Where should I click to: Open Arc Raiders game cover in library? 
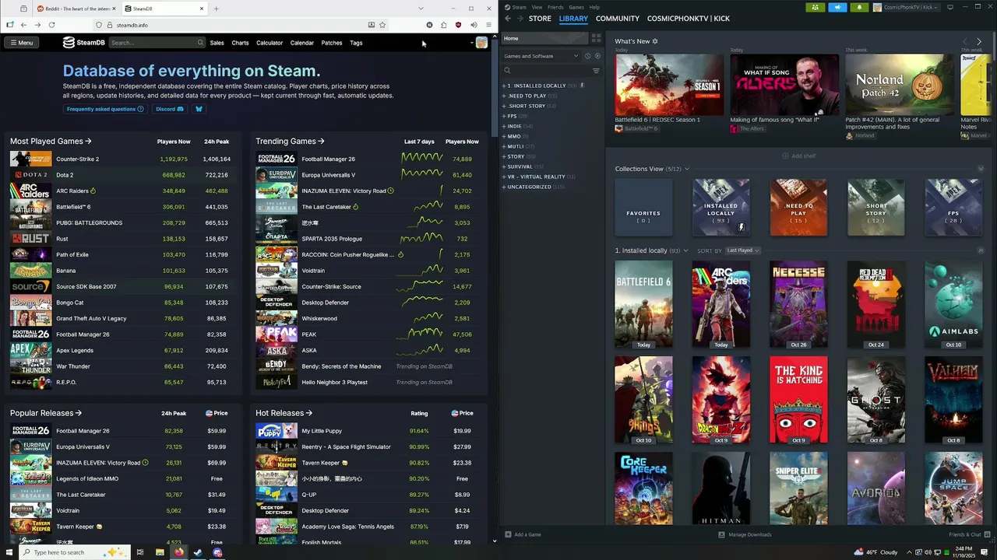720,304
